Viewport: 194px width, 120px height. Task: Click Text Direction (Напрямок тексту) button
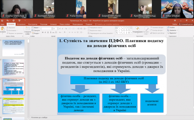pos(95,28)
